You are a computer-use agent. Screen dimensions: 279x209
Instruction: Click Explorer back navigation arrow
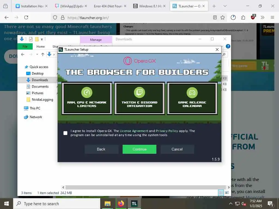[23, 54]
